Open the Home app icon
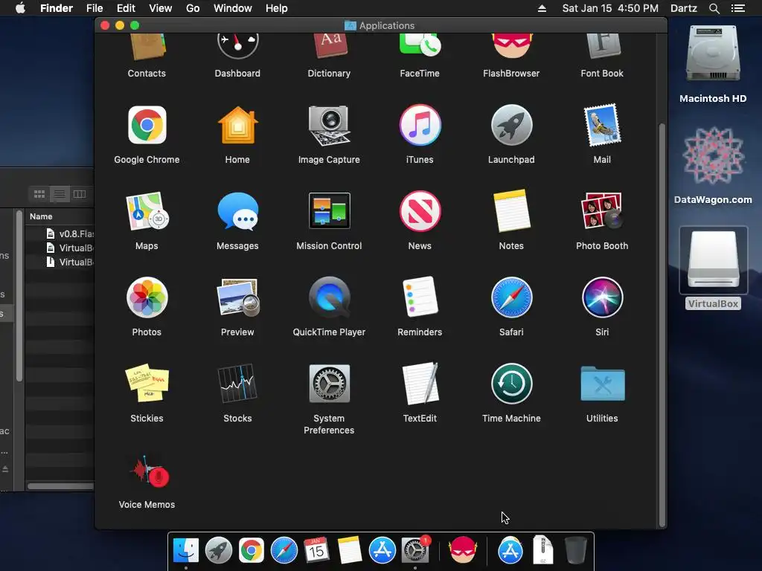Screen dimensions: 762x571 click(x=237, y=125)
